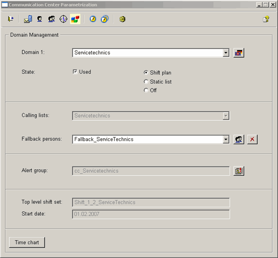Click the exit door icon in toolbar
This screenshot has width=278, height=258.
[x=11, y=19]
